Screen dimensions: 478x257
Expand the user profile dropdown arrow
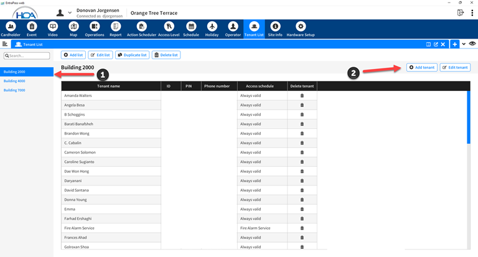tap(69, 13)
